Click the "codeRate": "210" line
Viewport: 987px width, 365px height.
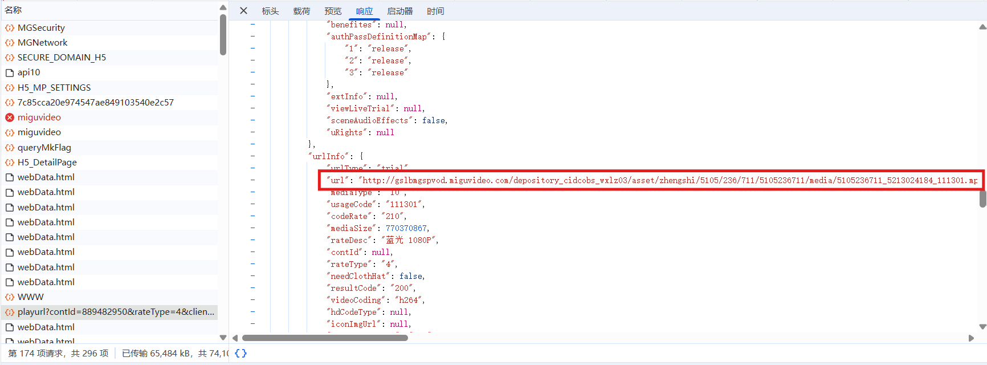pyautogui.click(x=366, y=216)
